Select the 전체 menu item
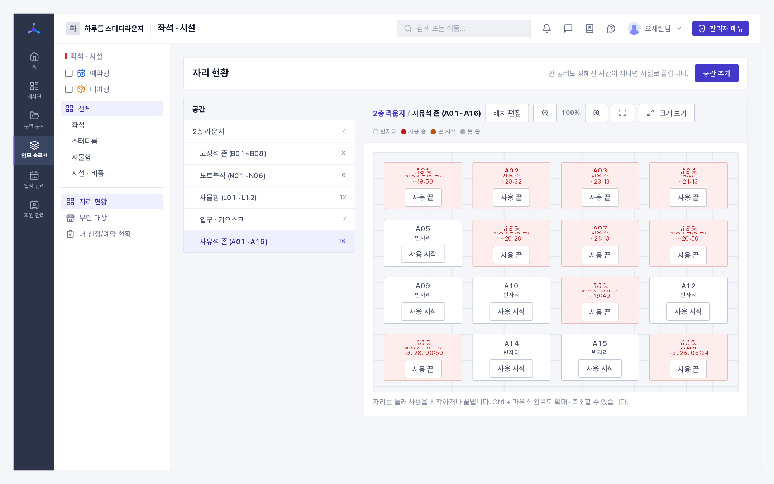 (112, 109)
